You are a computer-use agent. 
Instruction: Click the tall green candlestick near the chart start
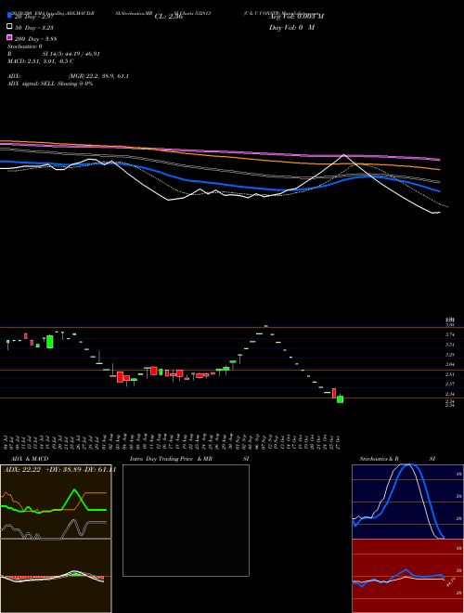pyautogui.click(x=49, y=341)
